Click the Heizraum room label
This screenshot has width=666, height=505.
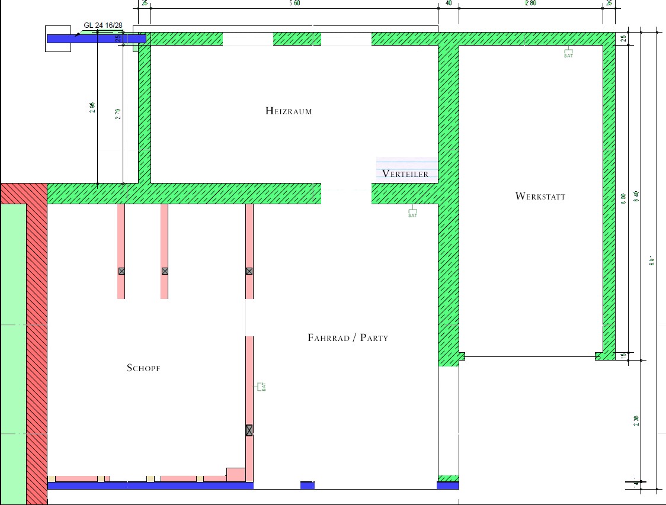[x=289, y=111]
